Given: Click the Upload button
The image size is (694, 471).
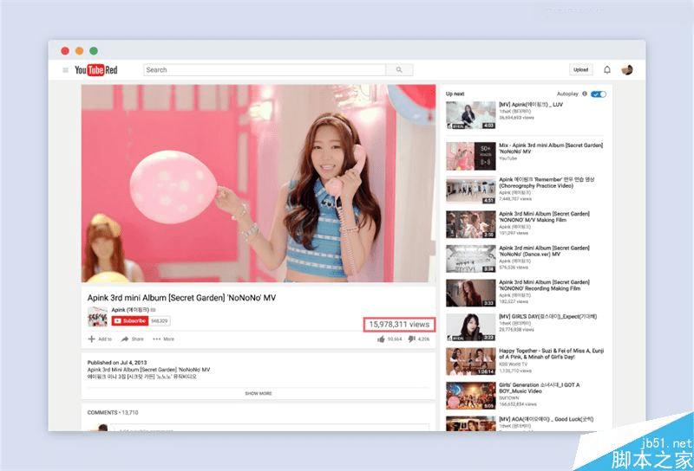Looking at the screenshot, I should pyautogui.click(x=580, y=70).
